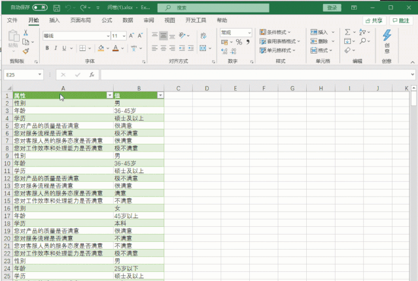Click the Paste clipboard icon
This screenshot has width=418, height=281.
point(13,36)
